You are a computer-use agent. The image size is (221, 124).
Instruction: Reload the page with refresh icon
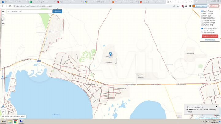(10, 6)
